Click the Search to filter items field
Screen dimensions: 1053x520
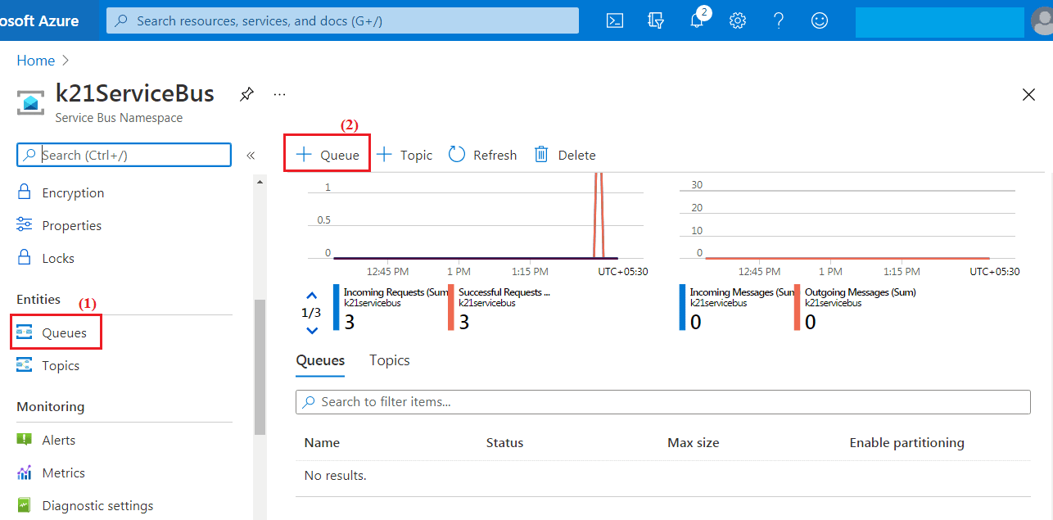coord(662,401)
